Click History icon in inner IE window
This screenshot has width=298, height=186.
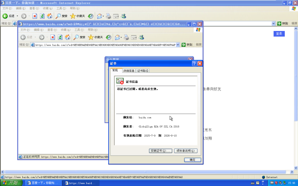point(108,37)
